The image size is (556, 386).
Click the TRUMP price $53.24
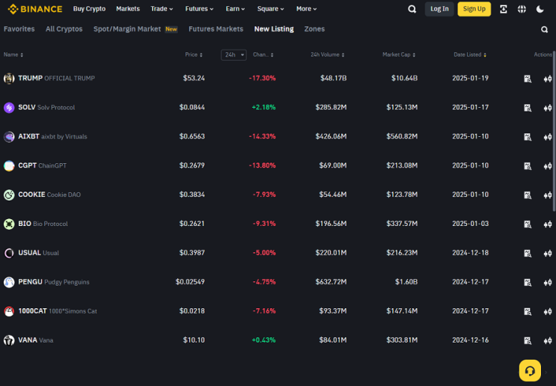tap(194, 79)
